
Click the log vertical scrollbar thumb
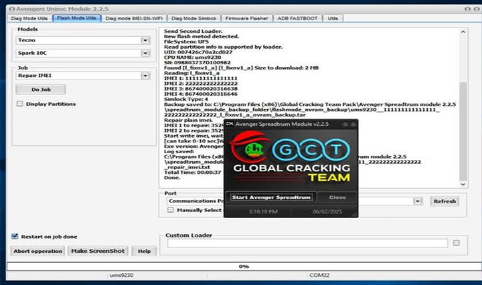click(463, 131)
